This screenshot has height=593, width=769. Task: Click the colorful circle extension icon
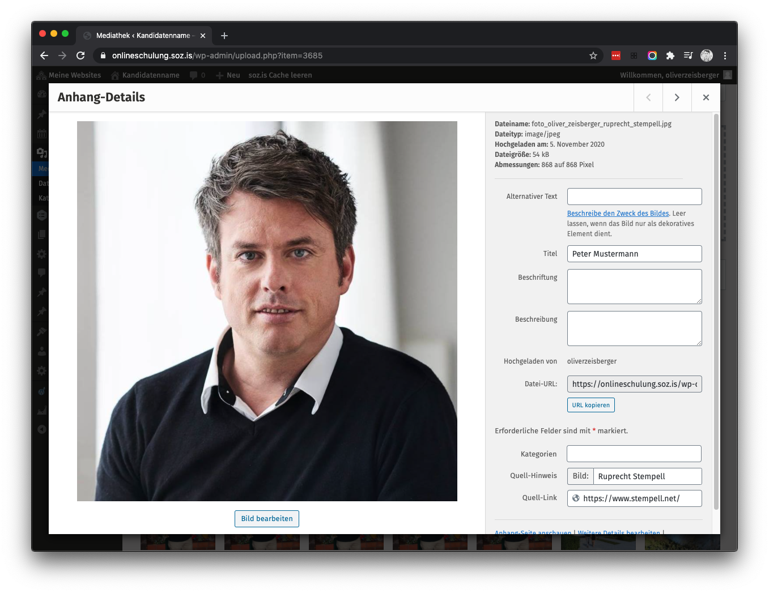[652, 56]
